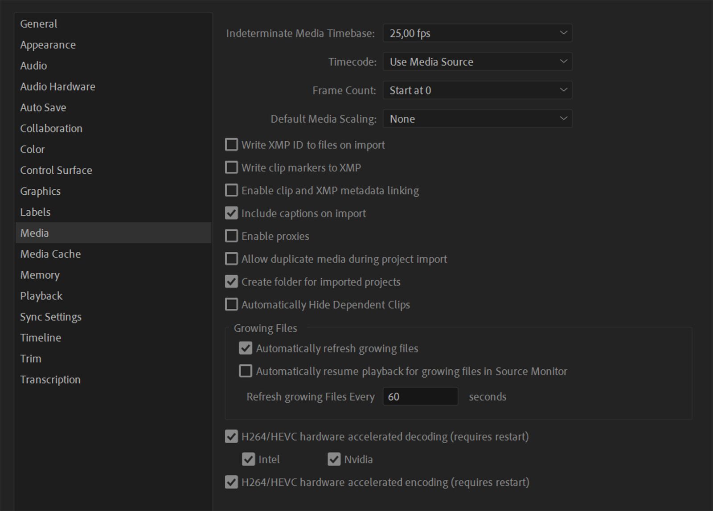
Task: Open the Auto Save preferences section
Action: coord(43,107)
